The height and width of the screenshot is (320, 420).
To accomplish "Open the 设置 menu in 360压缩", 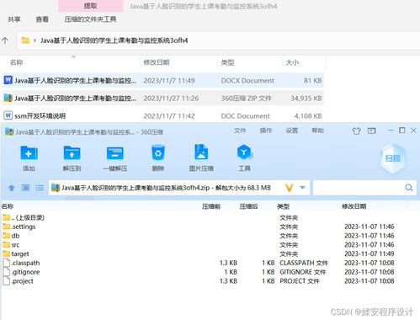I will pos(292,131).
